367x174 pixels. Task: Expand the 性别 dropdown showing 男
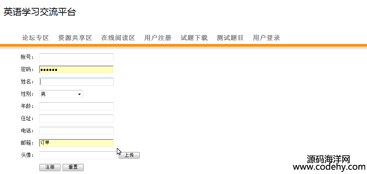(x=61, y=94)
